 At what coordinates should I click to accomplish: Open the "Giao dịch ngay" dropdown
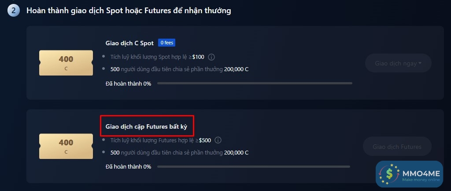(398, 63)
